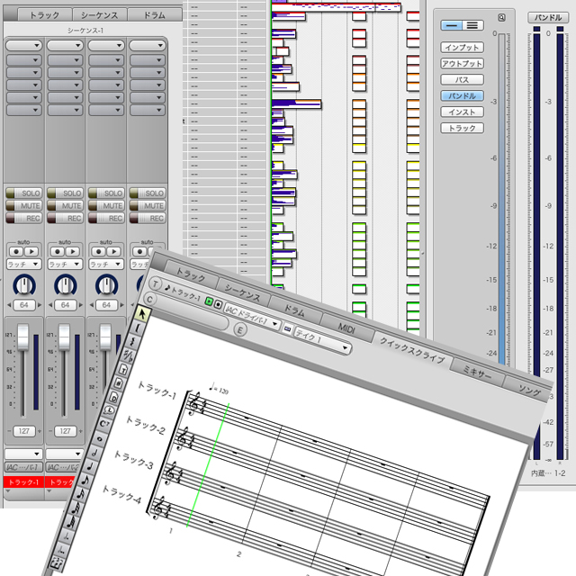
Task: Click the インプット button in Bundles
Action: click(462, 48)
